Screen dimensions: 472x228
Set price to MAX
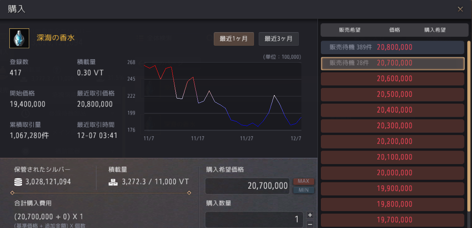[x=304, y=181]
